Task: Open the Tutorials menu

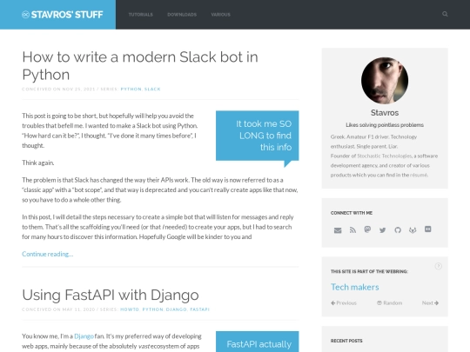Action: (x=141, y=15)
